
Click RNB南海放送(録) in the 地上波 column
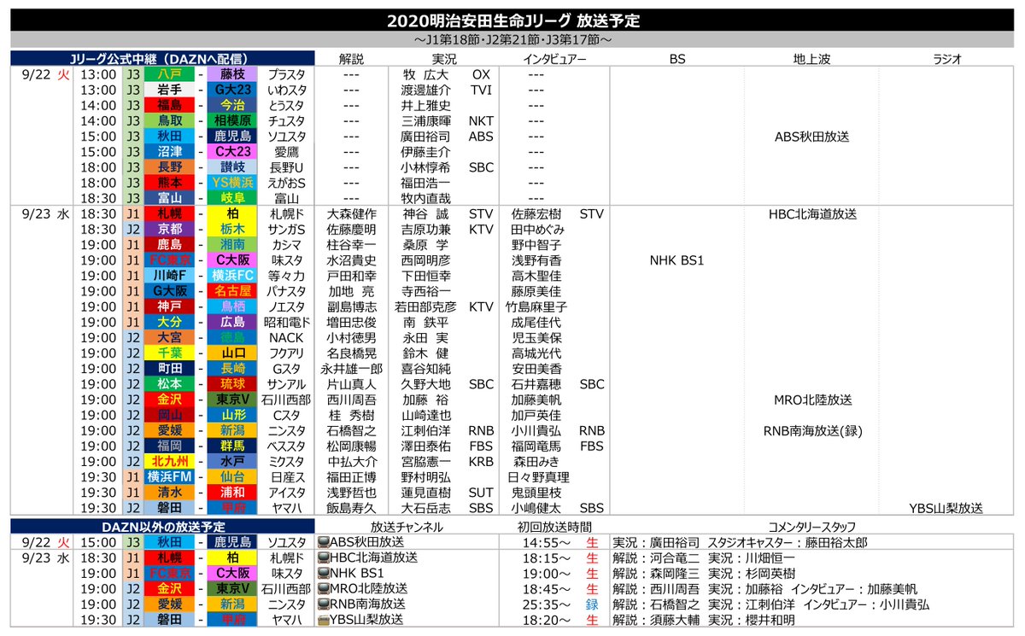[811, 429]
